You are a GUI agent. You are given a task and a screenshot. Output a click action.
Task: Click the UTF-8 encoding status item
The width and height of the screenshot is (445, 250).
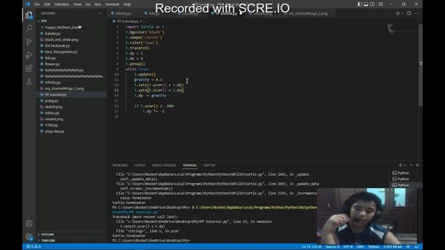coord(348,247)
